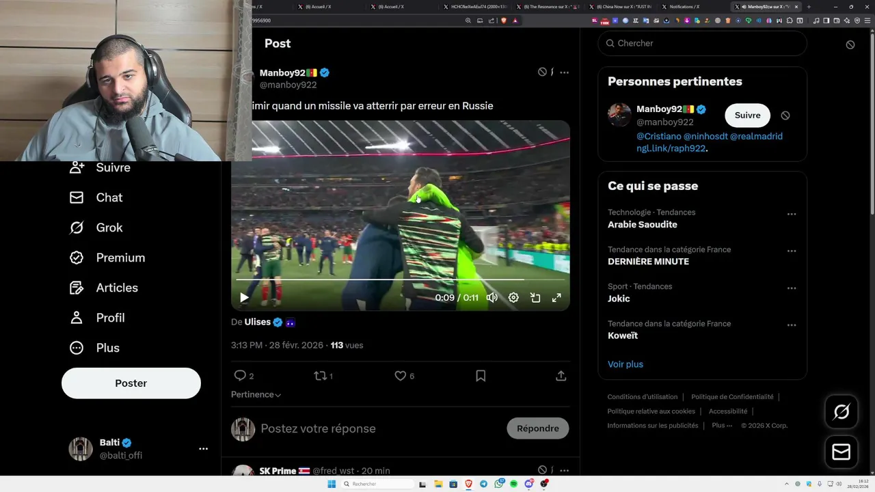
Task: Mute the video with the speaker icon
Action: 492,297
